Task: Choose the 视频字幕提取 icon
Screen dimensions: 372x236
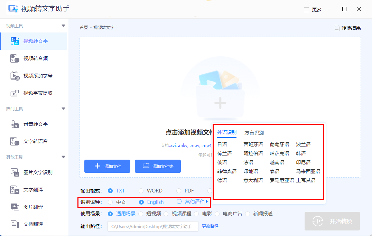Action: click(x=15, y=93)
